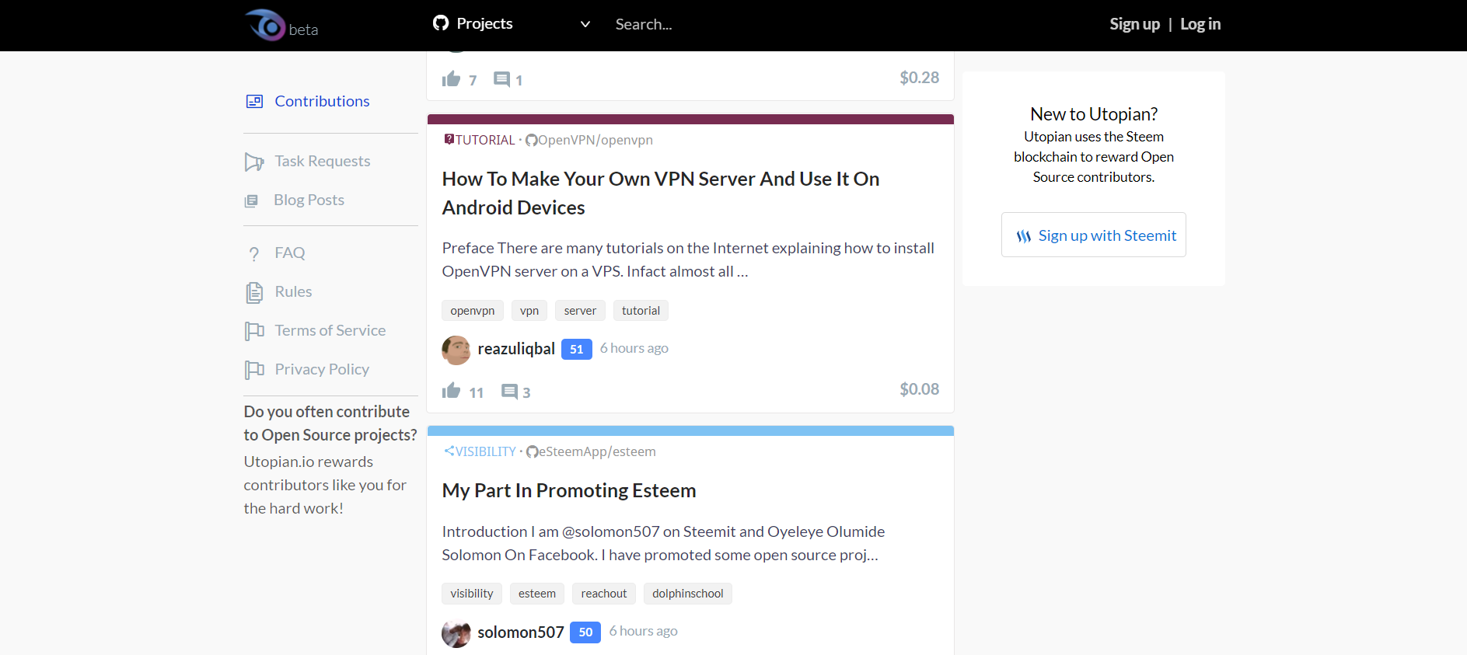
Task: Expand the Projects dropdown chevron
Action: click(585, 24)
